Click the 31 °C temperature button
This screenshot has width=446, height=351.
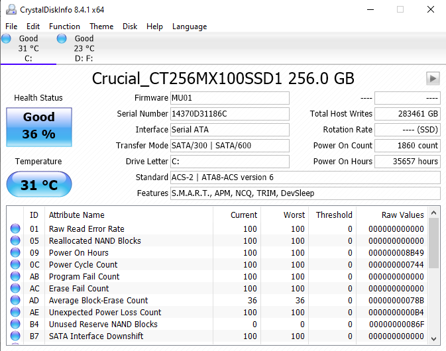(x=39, y=184)
